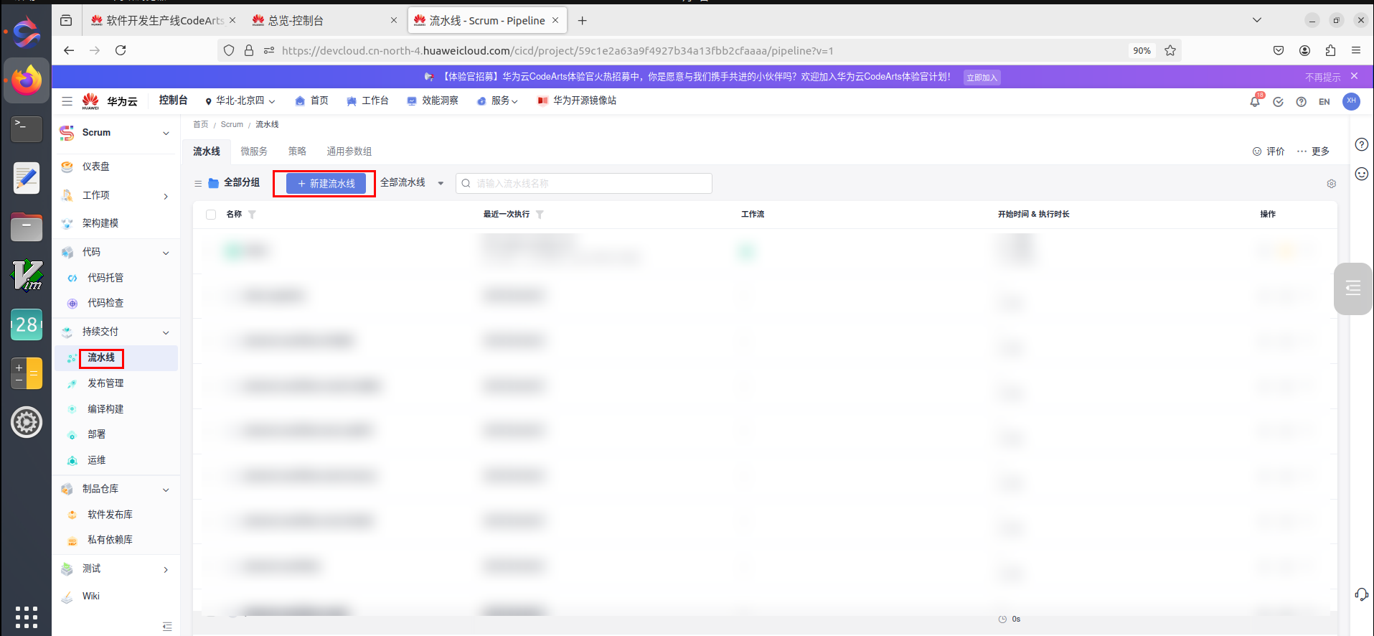Open the customer service headset icon
The image size is (1374, 636).
[x=1361, y=594]
